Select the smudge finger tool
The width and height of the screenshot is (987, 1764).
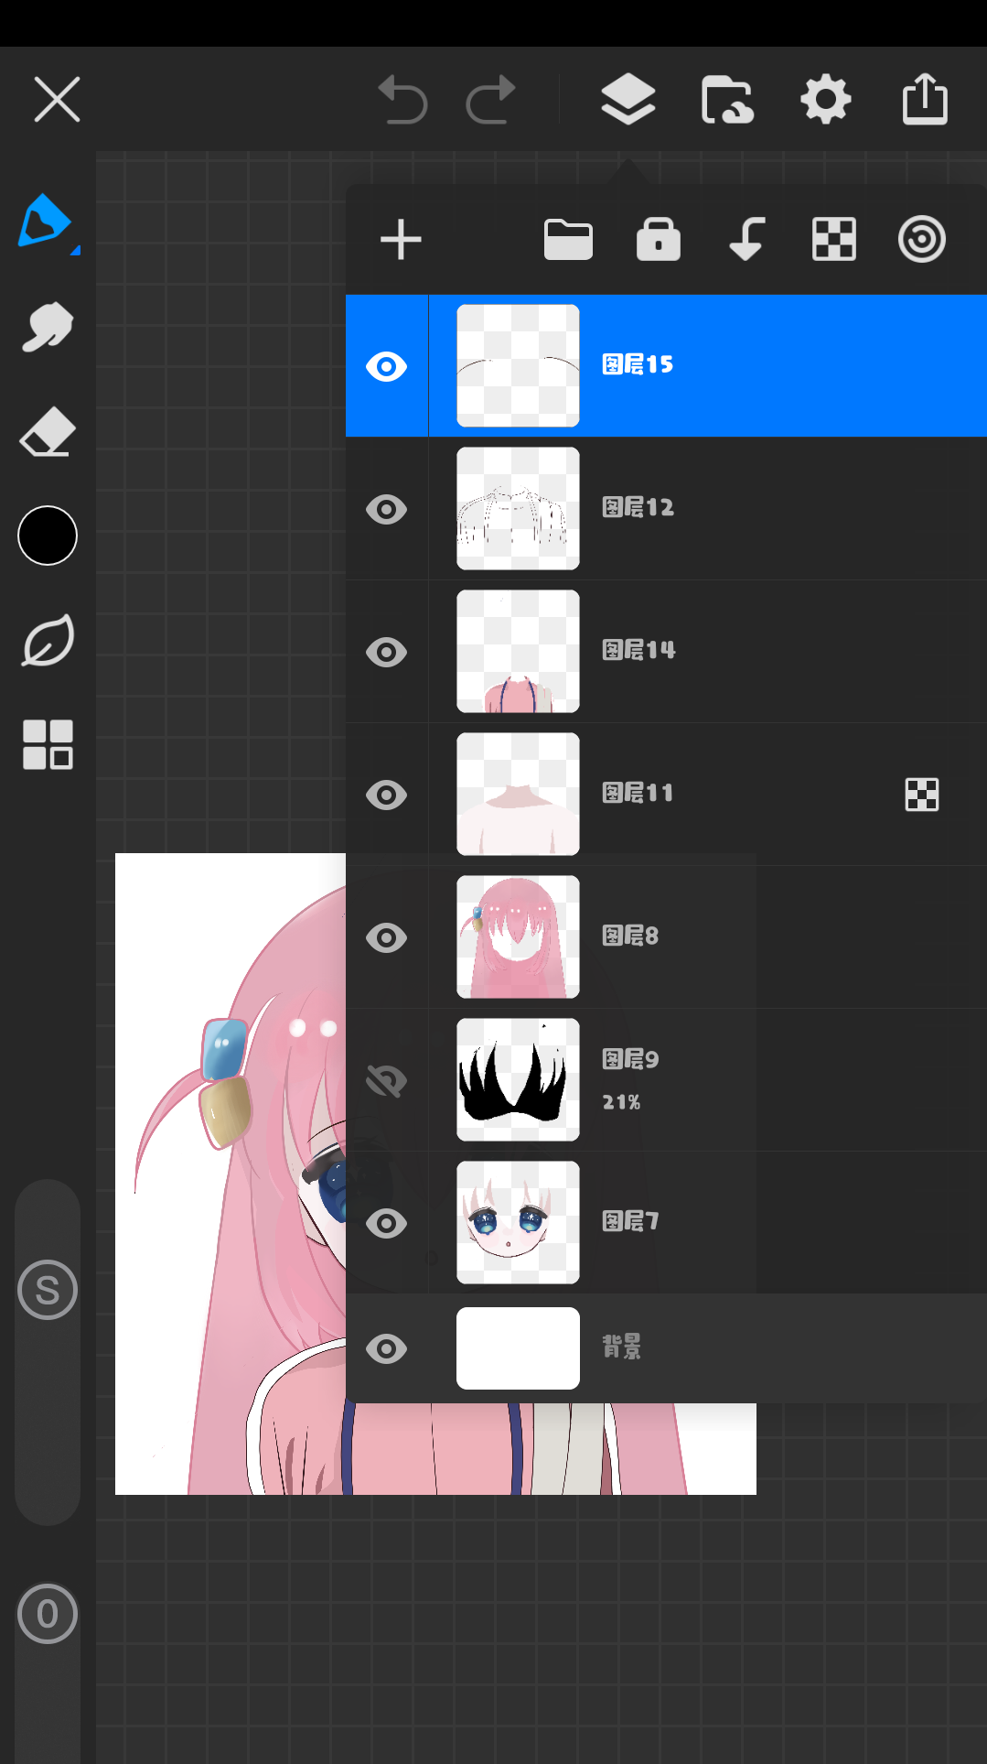click(47, 327)
